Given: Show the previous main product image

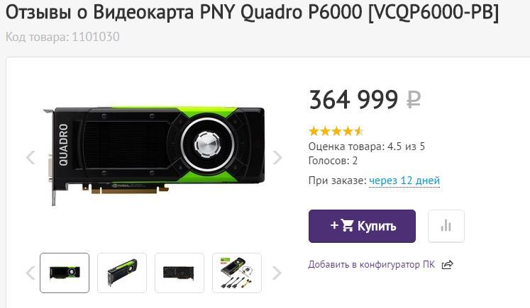Looking at the screenshot, I should pyautogui.click(x=31, y=158).
